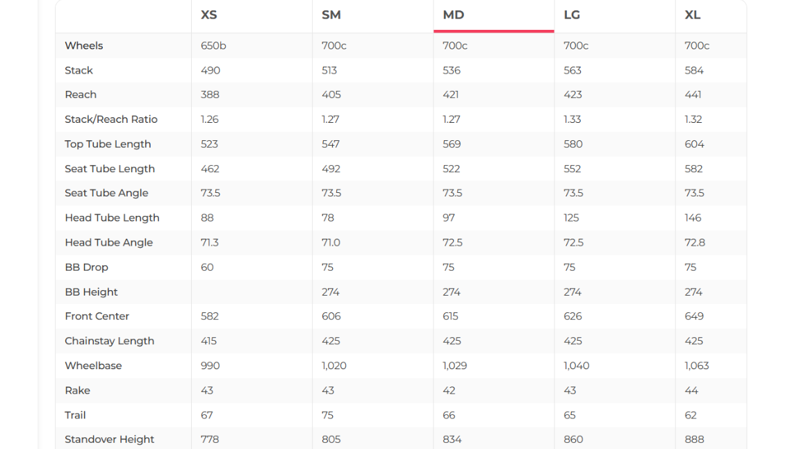The height and width of the screenshot is (449, 799).
Task: Click the Standover Height label
Action: (109, 439)
